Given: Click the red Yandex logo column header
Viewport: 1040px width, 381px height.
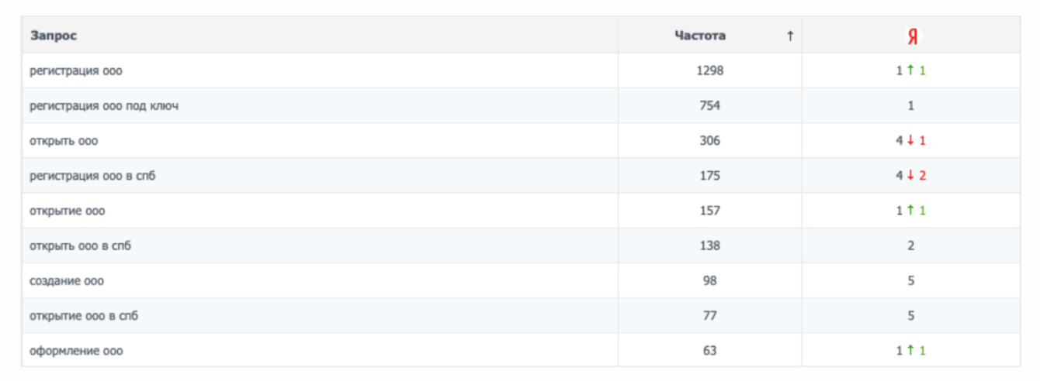Looking at the screenshot, I should [x=912, y=36].
